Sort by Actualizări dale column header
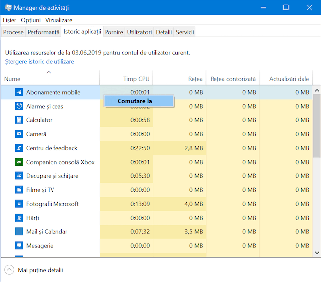321x282 pixels. click(285, 78)
